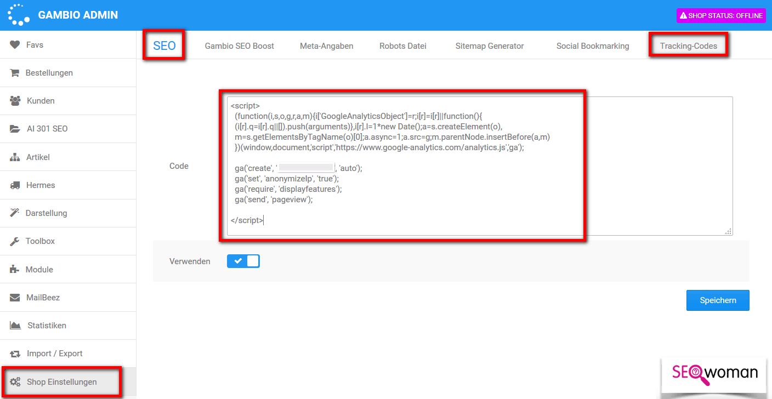The width and height of the screenshot is (772, 399).
Task: Click the magic wand icon for Darstellung
Action: pos(15,213)
